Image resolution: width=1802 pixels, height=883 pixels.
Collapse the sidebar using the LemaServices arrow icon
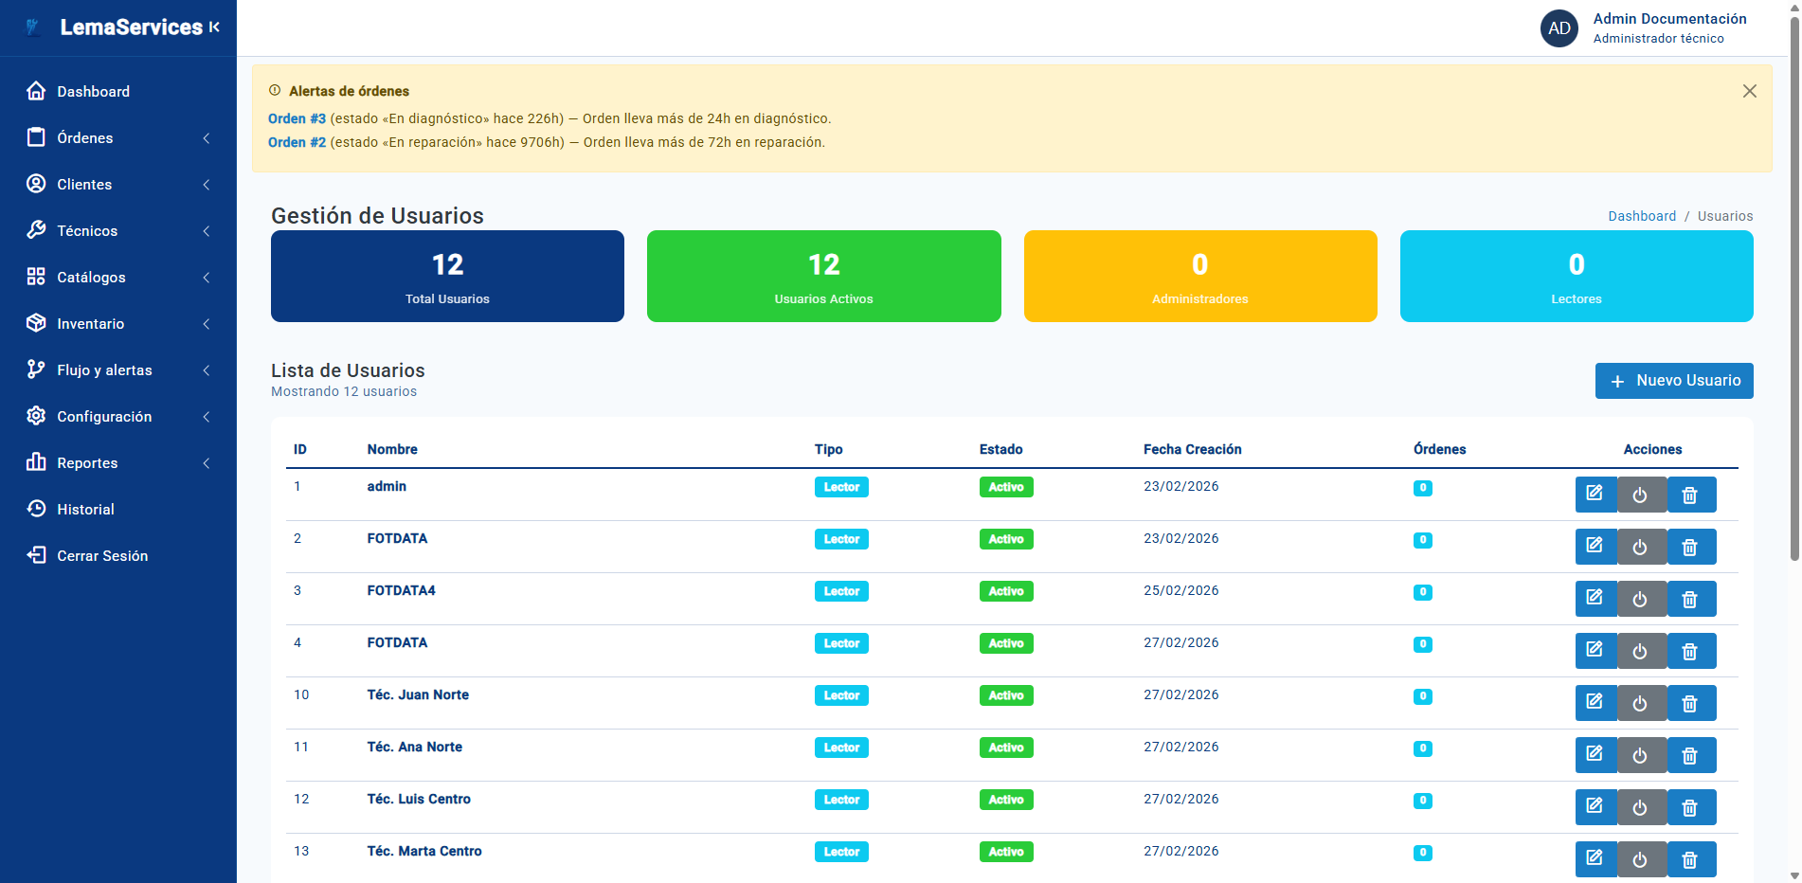coord(215,27)
